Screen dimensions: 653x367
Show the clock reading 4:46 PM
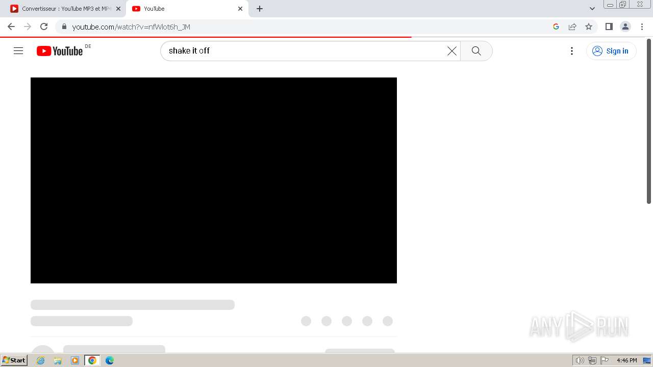pos(626,360)
